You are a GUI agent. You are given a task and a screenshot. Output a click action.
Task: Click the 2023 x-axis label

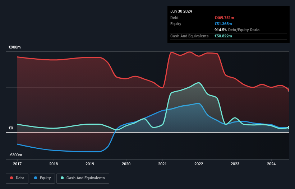pos(235,164)
